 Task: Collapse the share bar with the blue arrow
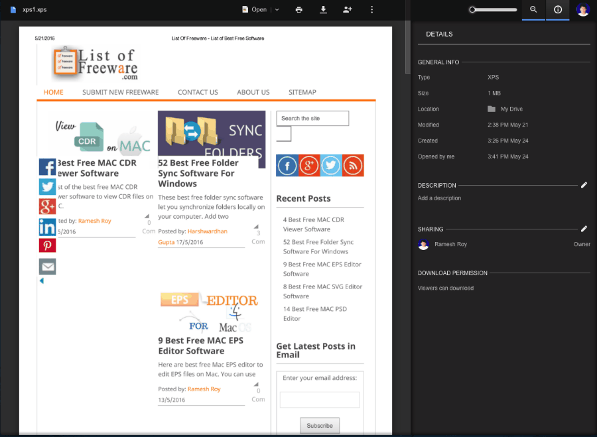[x=42, y=281]
